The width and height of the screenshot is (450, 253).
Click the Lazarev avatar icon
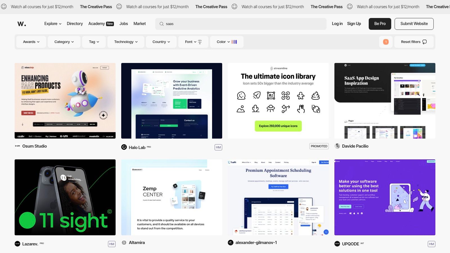point(17,244)
